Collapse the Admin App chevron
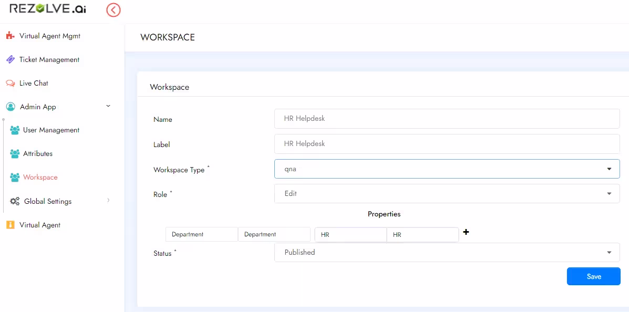 tap(108, 106)
